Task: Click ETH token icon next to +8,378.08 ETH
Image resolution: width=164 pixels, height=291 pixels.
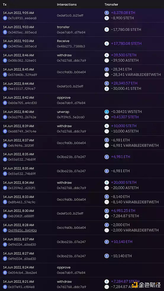Action: pos(107,13)
